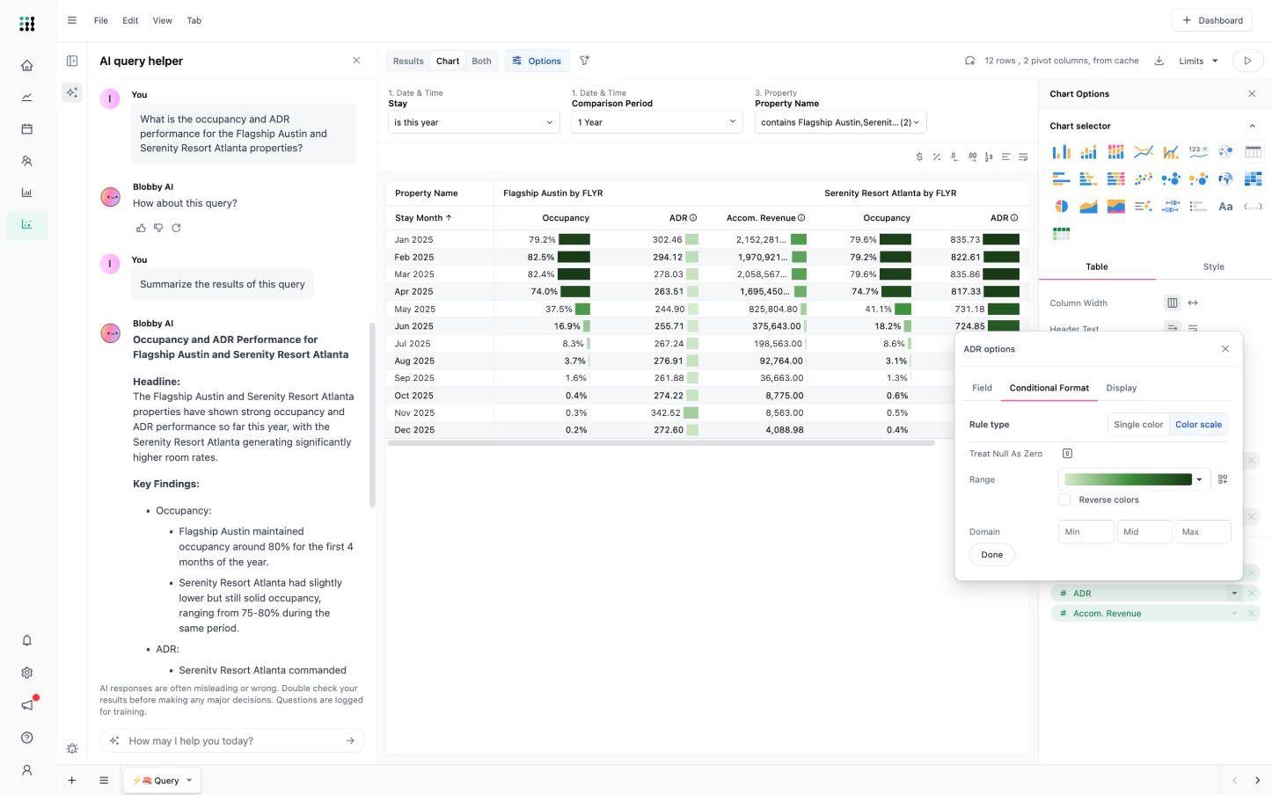This screenshot has height=795, width=1272.
Task: Open the Stay date dropdown
Action: click(x=473, y=122)
